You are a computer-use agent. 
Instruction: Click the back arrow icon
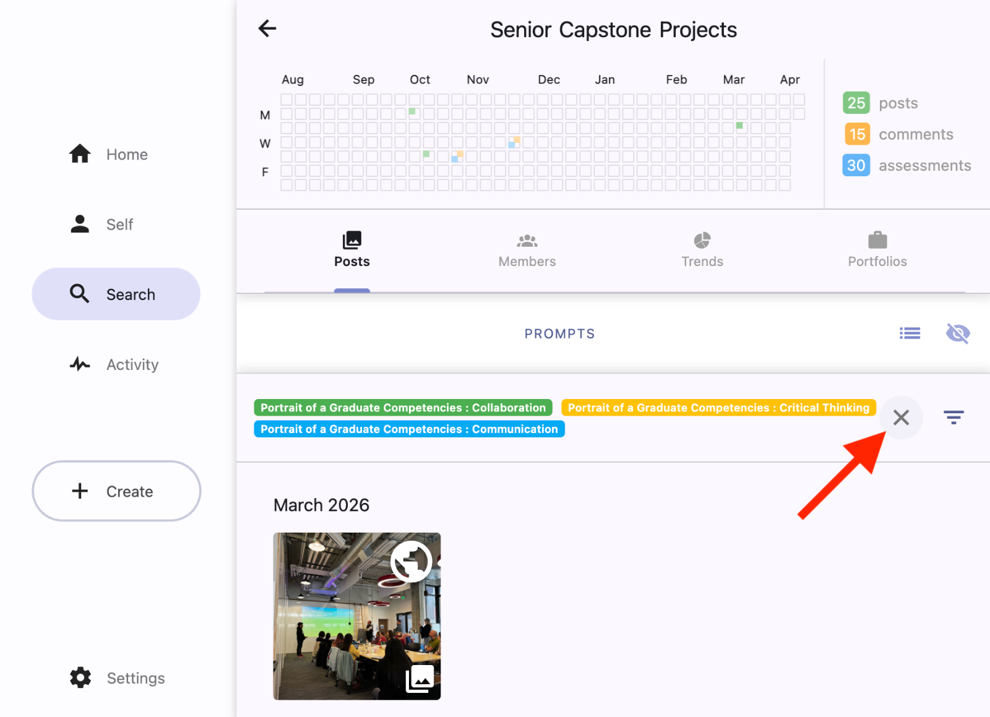coord(267,28)
